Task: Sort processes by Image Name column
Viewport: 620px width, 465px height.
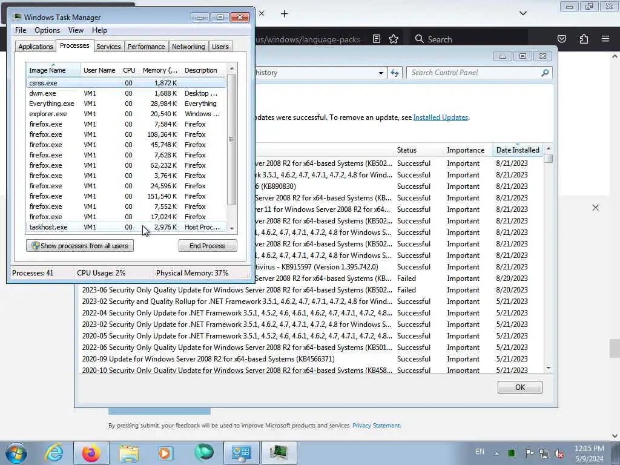Action: [53, 70]
